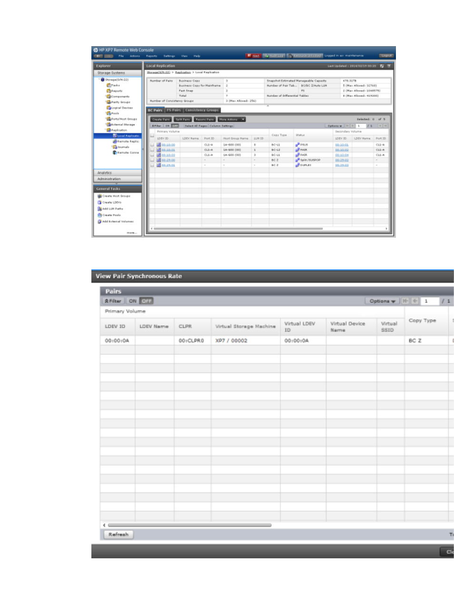Turn BC Pairs table filter OFF

click(x=175, y=126)
